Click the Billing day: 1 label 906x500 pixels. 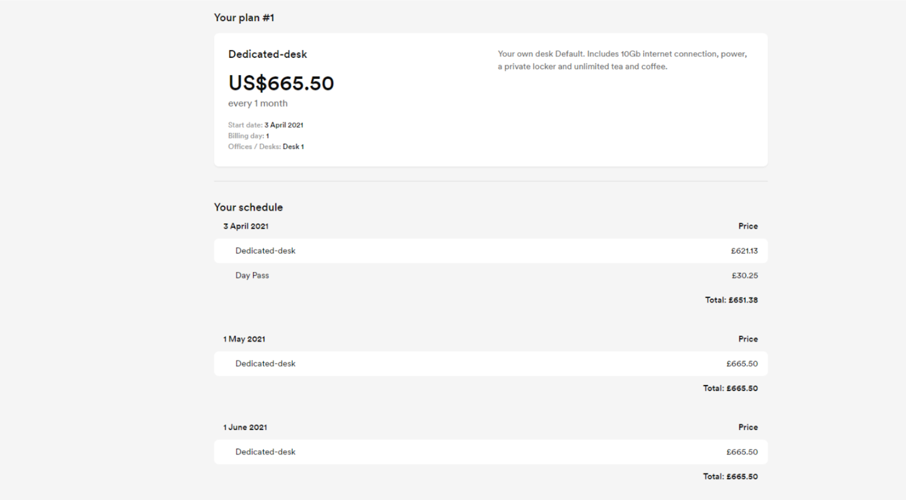[x=249, y=136]
